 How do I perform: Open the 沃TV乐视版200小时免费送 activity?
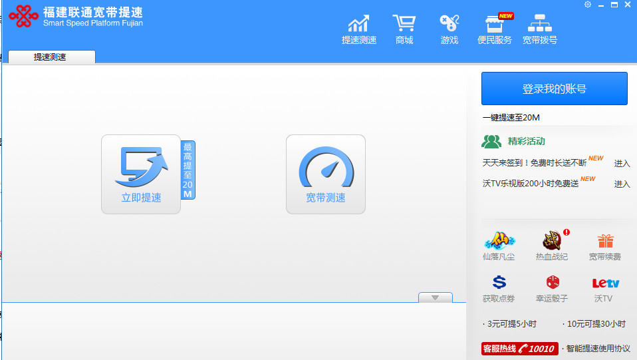pyautogui.click(x=530, y=184)
